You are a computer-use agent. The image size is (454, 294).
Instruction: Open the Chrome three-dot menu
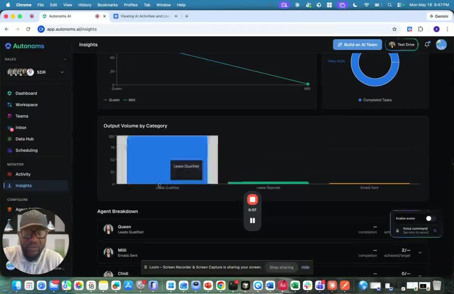447,29
